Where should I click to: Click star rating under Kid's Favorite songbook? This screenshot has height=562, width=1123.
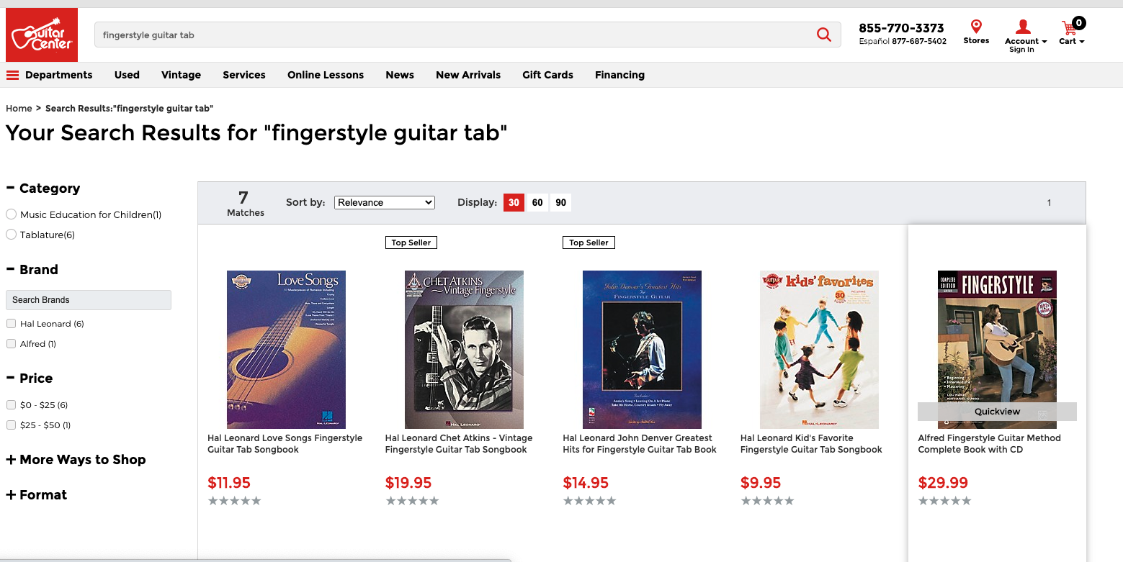coord(767,501)
